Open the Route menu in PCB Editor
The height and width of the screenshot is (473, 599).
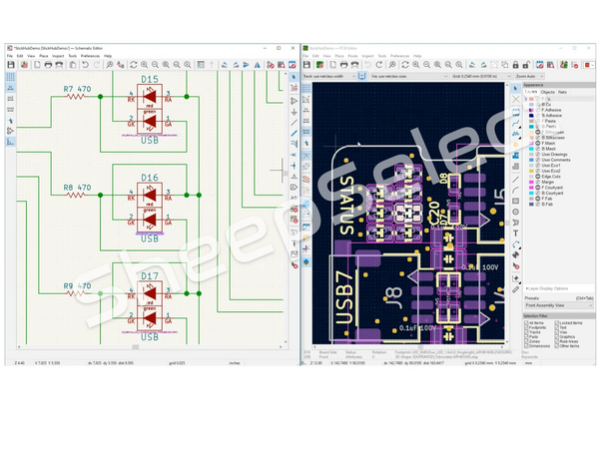[351, 56]
